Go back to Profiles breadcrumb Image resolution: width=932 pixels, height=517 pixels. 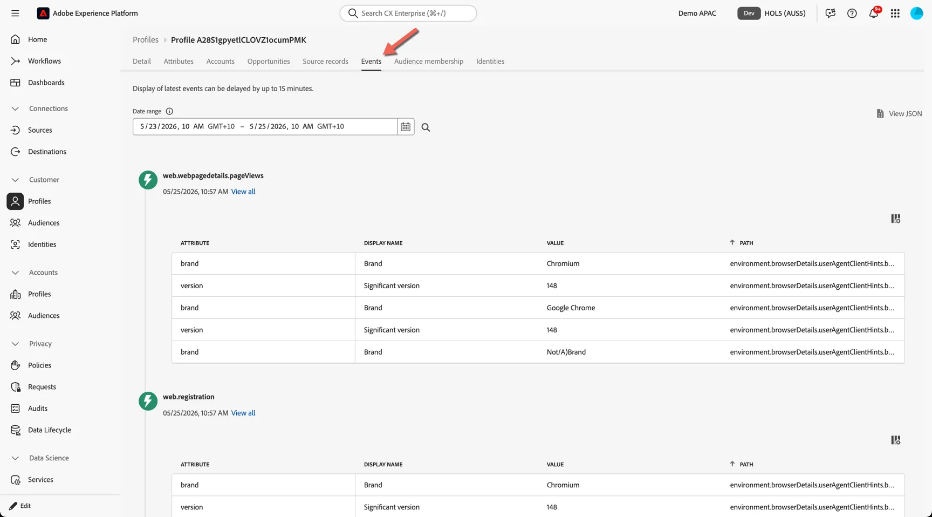click(146, 40)
